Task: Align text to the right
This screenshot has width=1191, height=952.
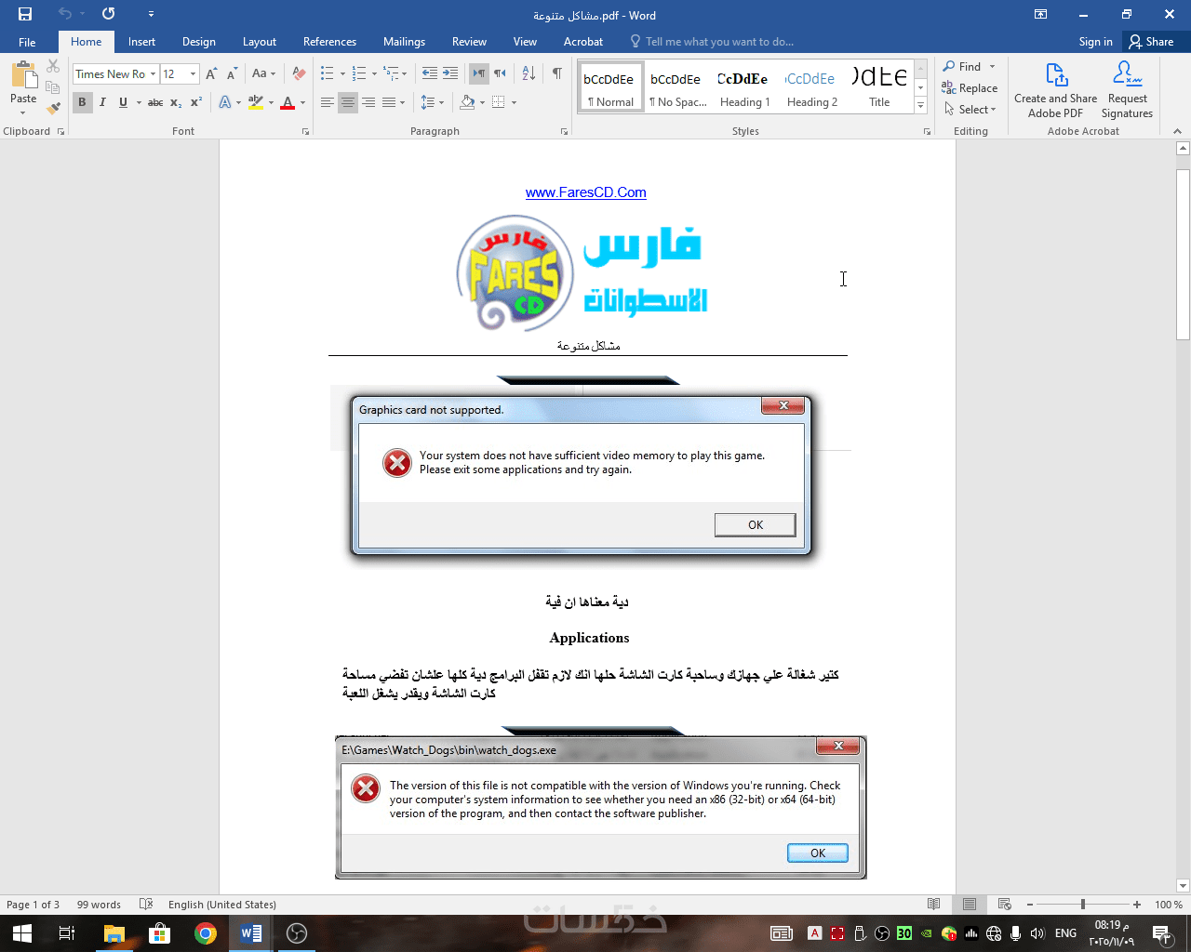Action: click(x=368, y=102)
